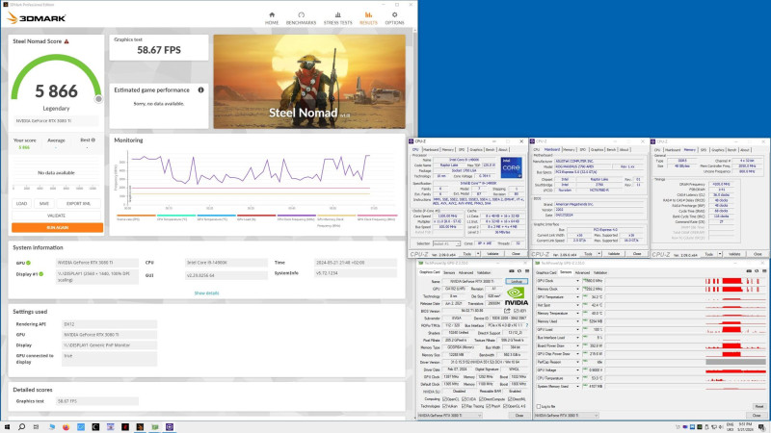The image size is (771, 433).
Task: Click the EXPORT XML button
Action: (78, 203)
